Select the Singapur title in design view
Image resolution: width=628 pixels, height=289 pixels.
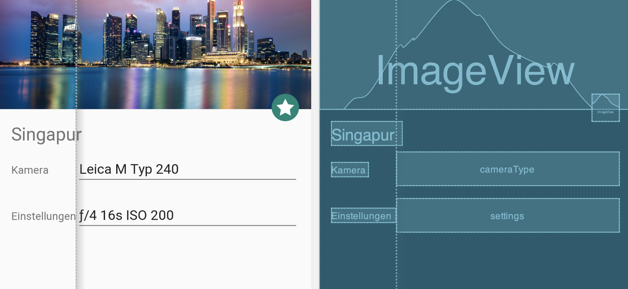click(46, 134)
